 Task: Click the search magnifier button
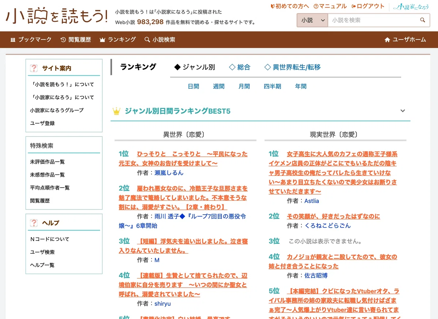click(x=423, y=20)
